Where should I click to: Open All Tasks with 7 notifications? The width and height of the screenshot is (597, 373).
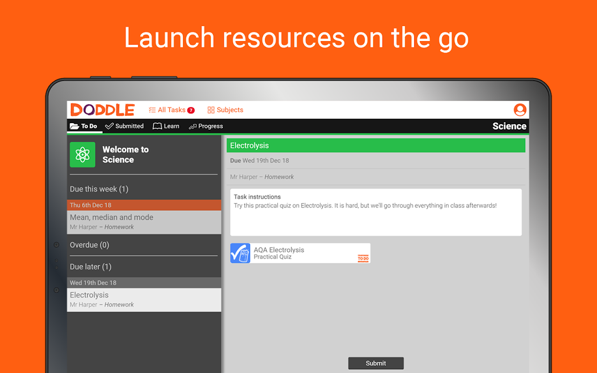pyautogui.click(x=172, y=110)
